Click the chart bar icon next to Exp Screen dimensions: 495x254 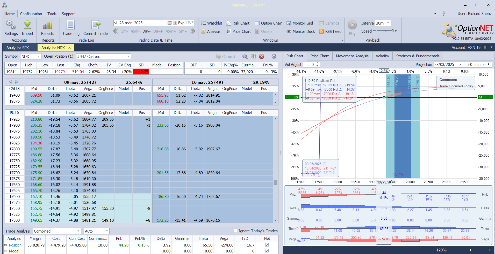click(175, 23)
